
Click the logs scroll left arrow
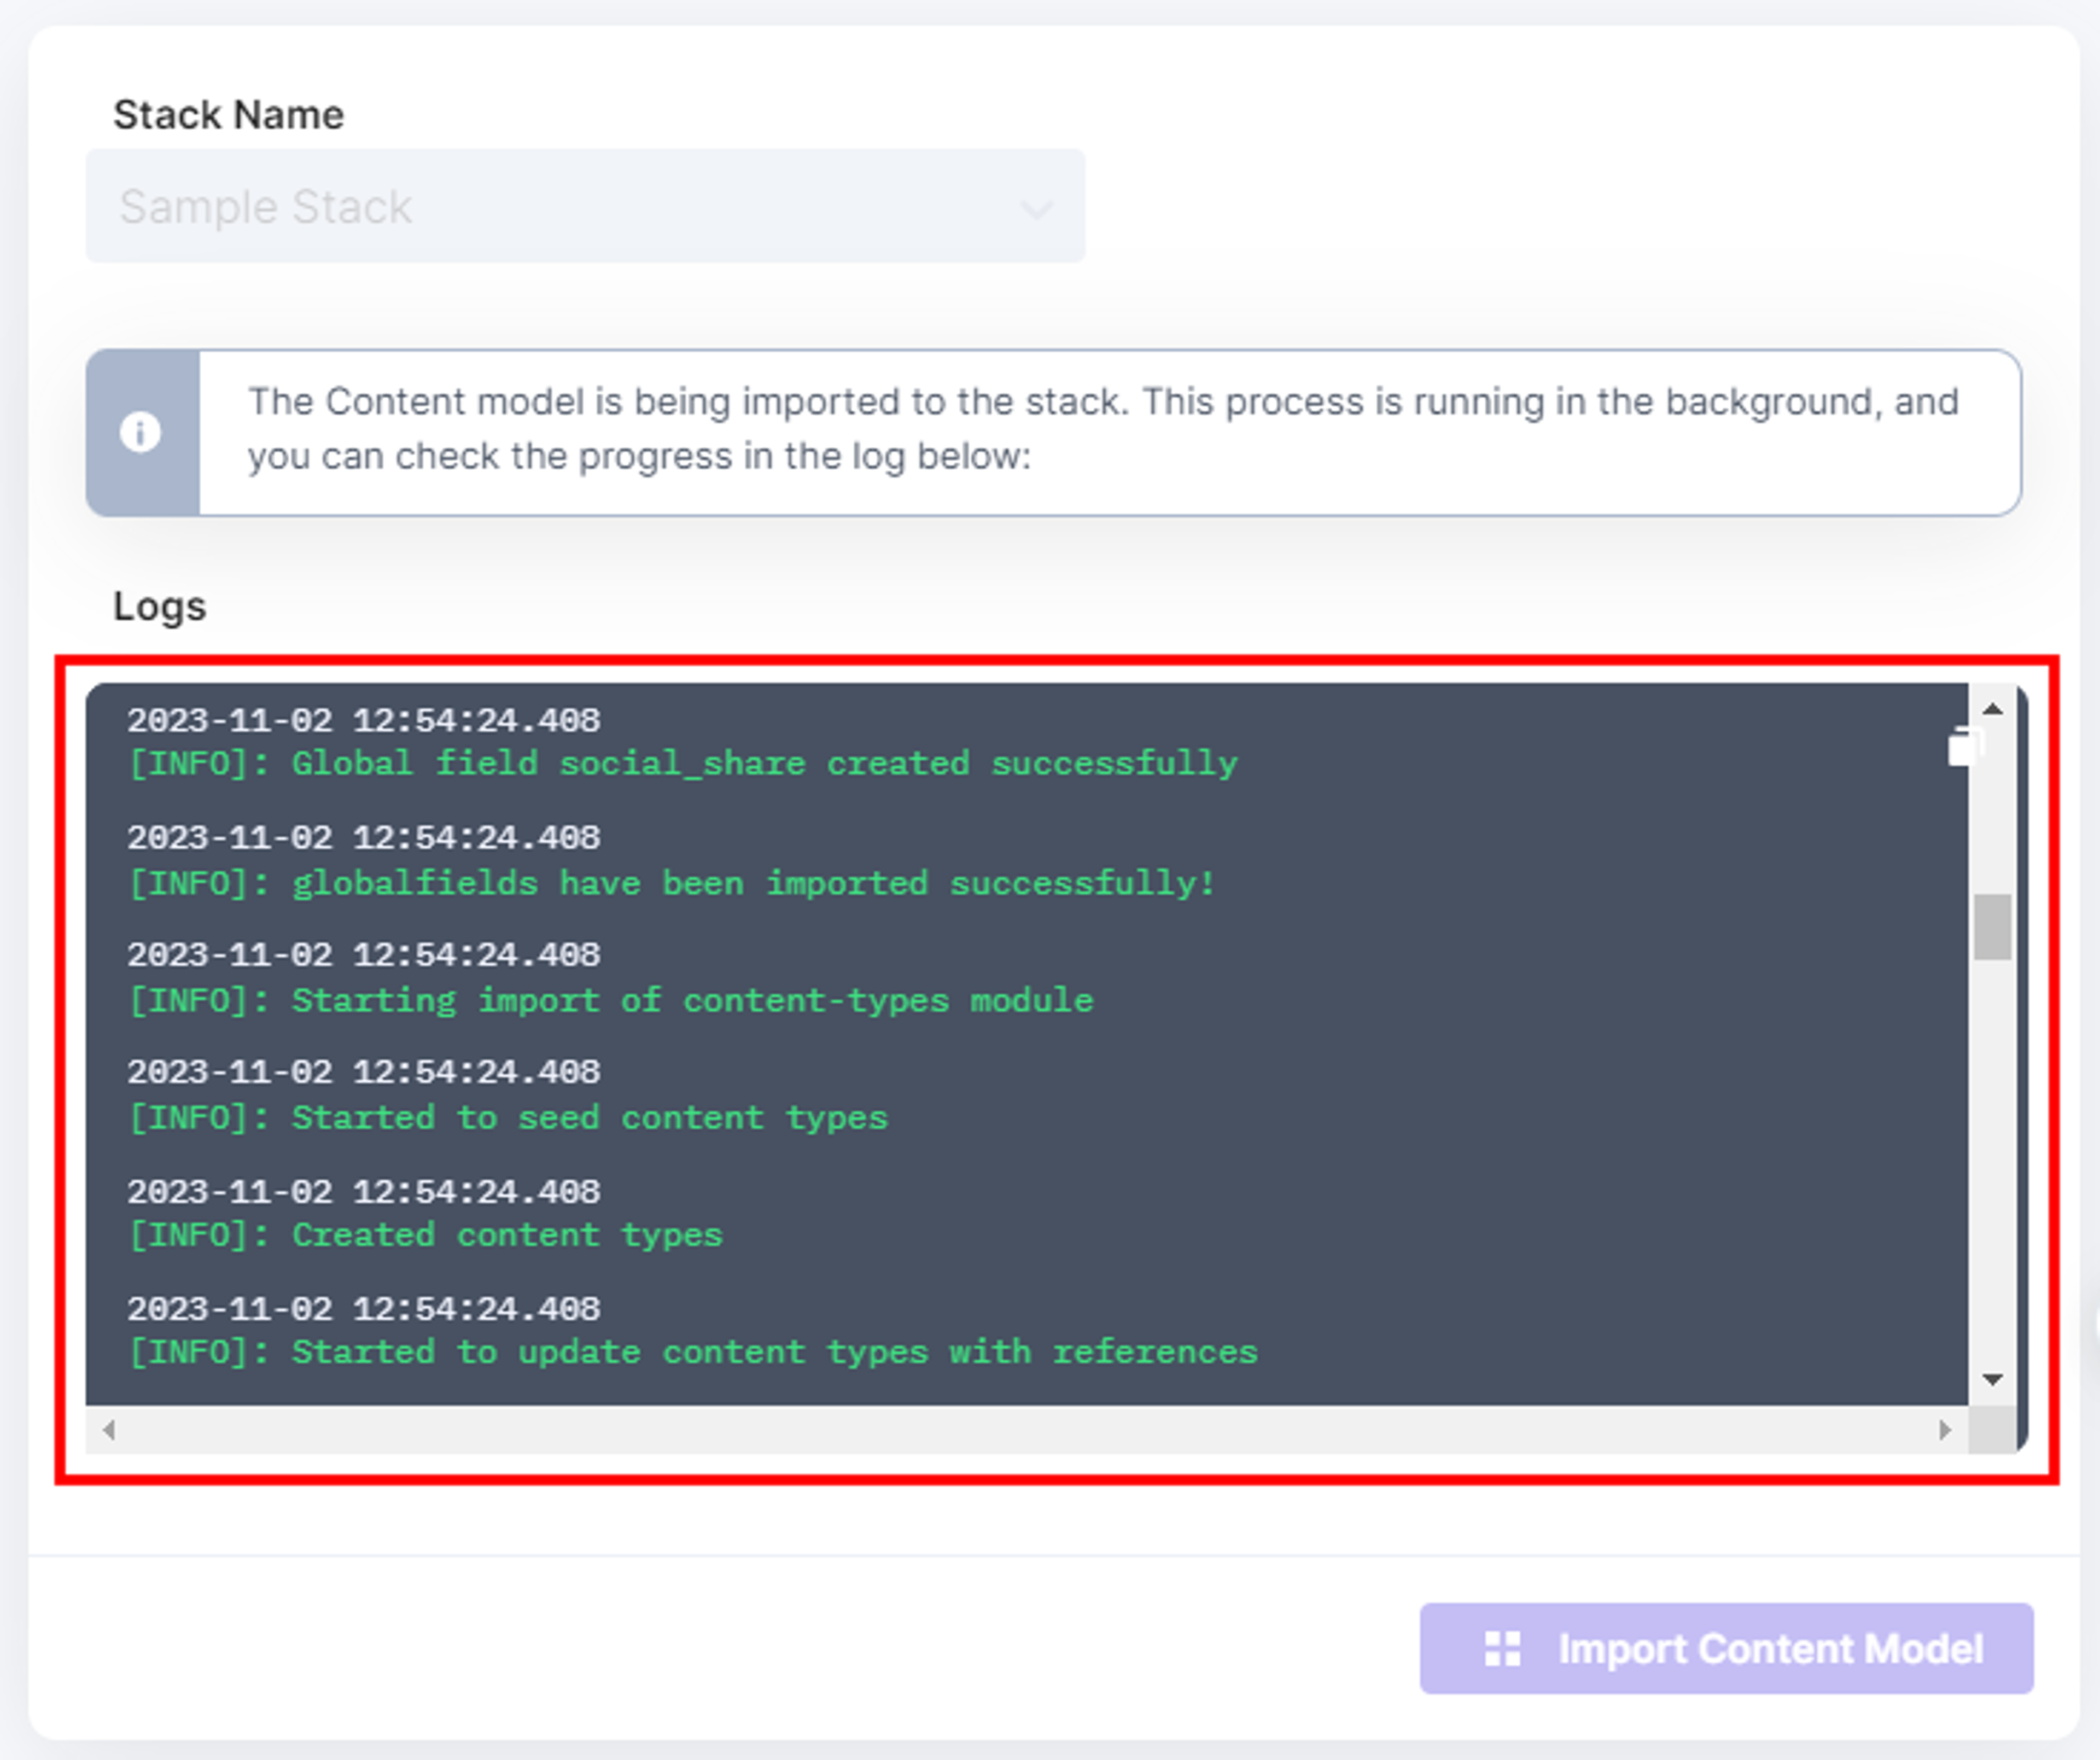pyautogui.click(x=109, y=1430)
